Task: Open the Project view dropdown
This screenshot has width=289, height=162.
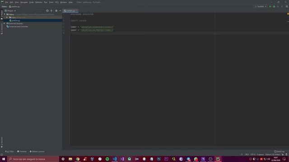Action: coord(10,11)
